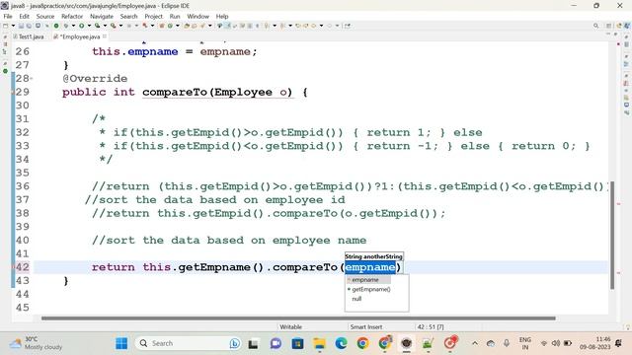Open the Coverage icon dropdown arrow
The height and width of the screenshot is (355, 632).
105,26
